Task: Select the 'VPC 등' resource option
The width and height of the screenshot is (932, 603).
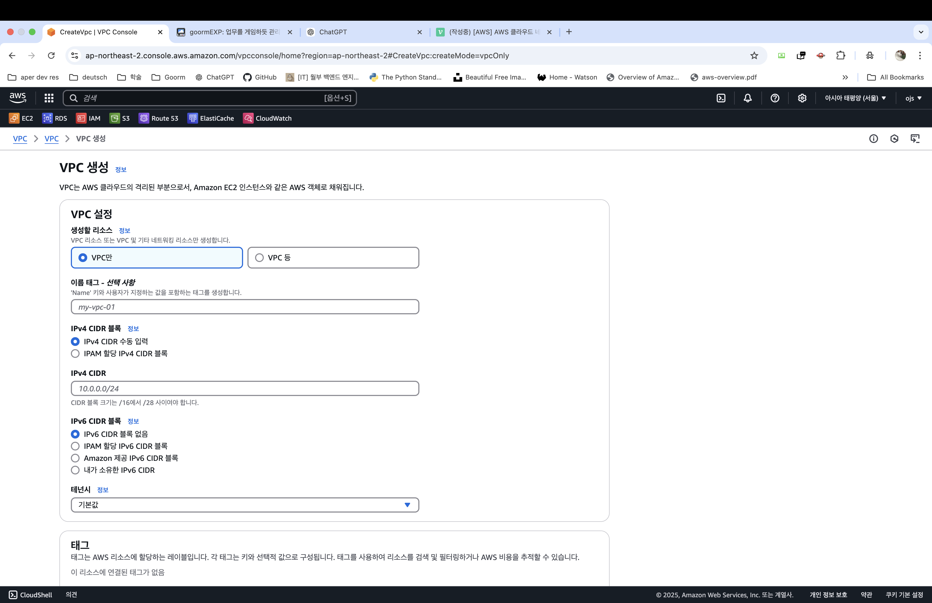Action: [x=333, y=257]
